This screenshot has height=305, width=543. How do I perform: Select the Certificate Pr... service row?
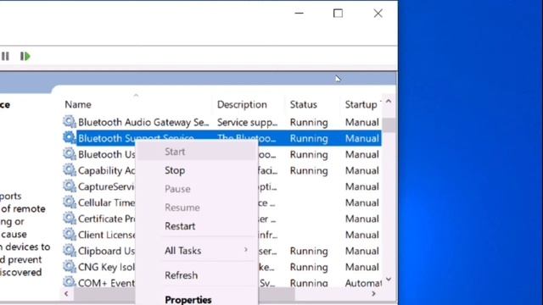click(107, 219)
